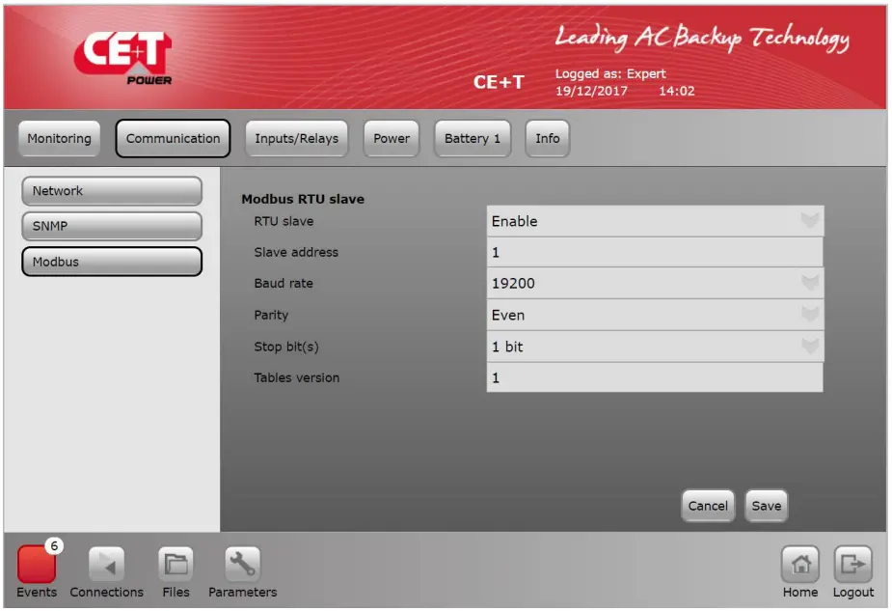This screenshot has width=892, height=611.
Task: Click the Stop bit(s) label
Action: click(x=286, y=347)
